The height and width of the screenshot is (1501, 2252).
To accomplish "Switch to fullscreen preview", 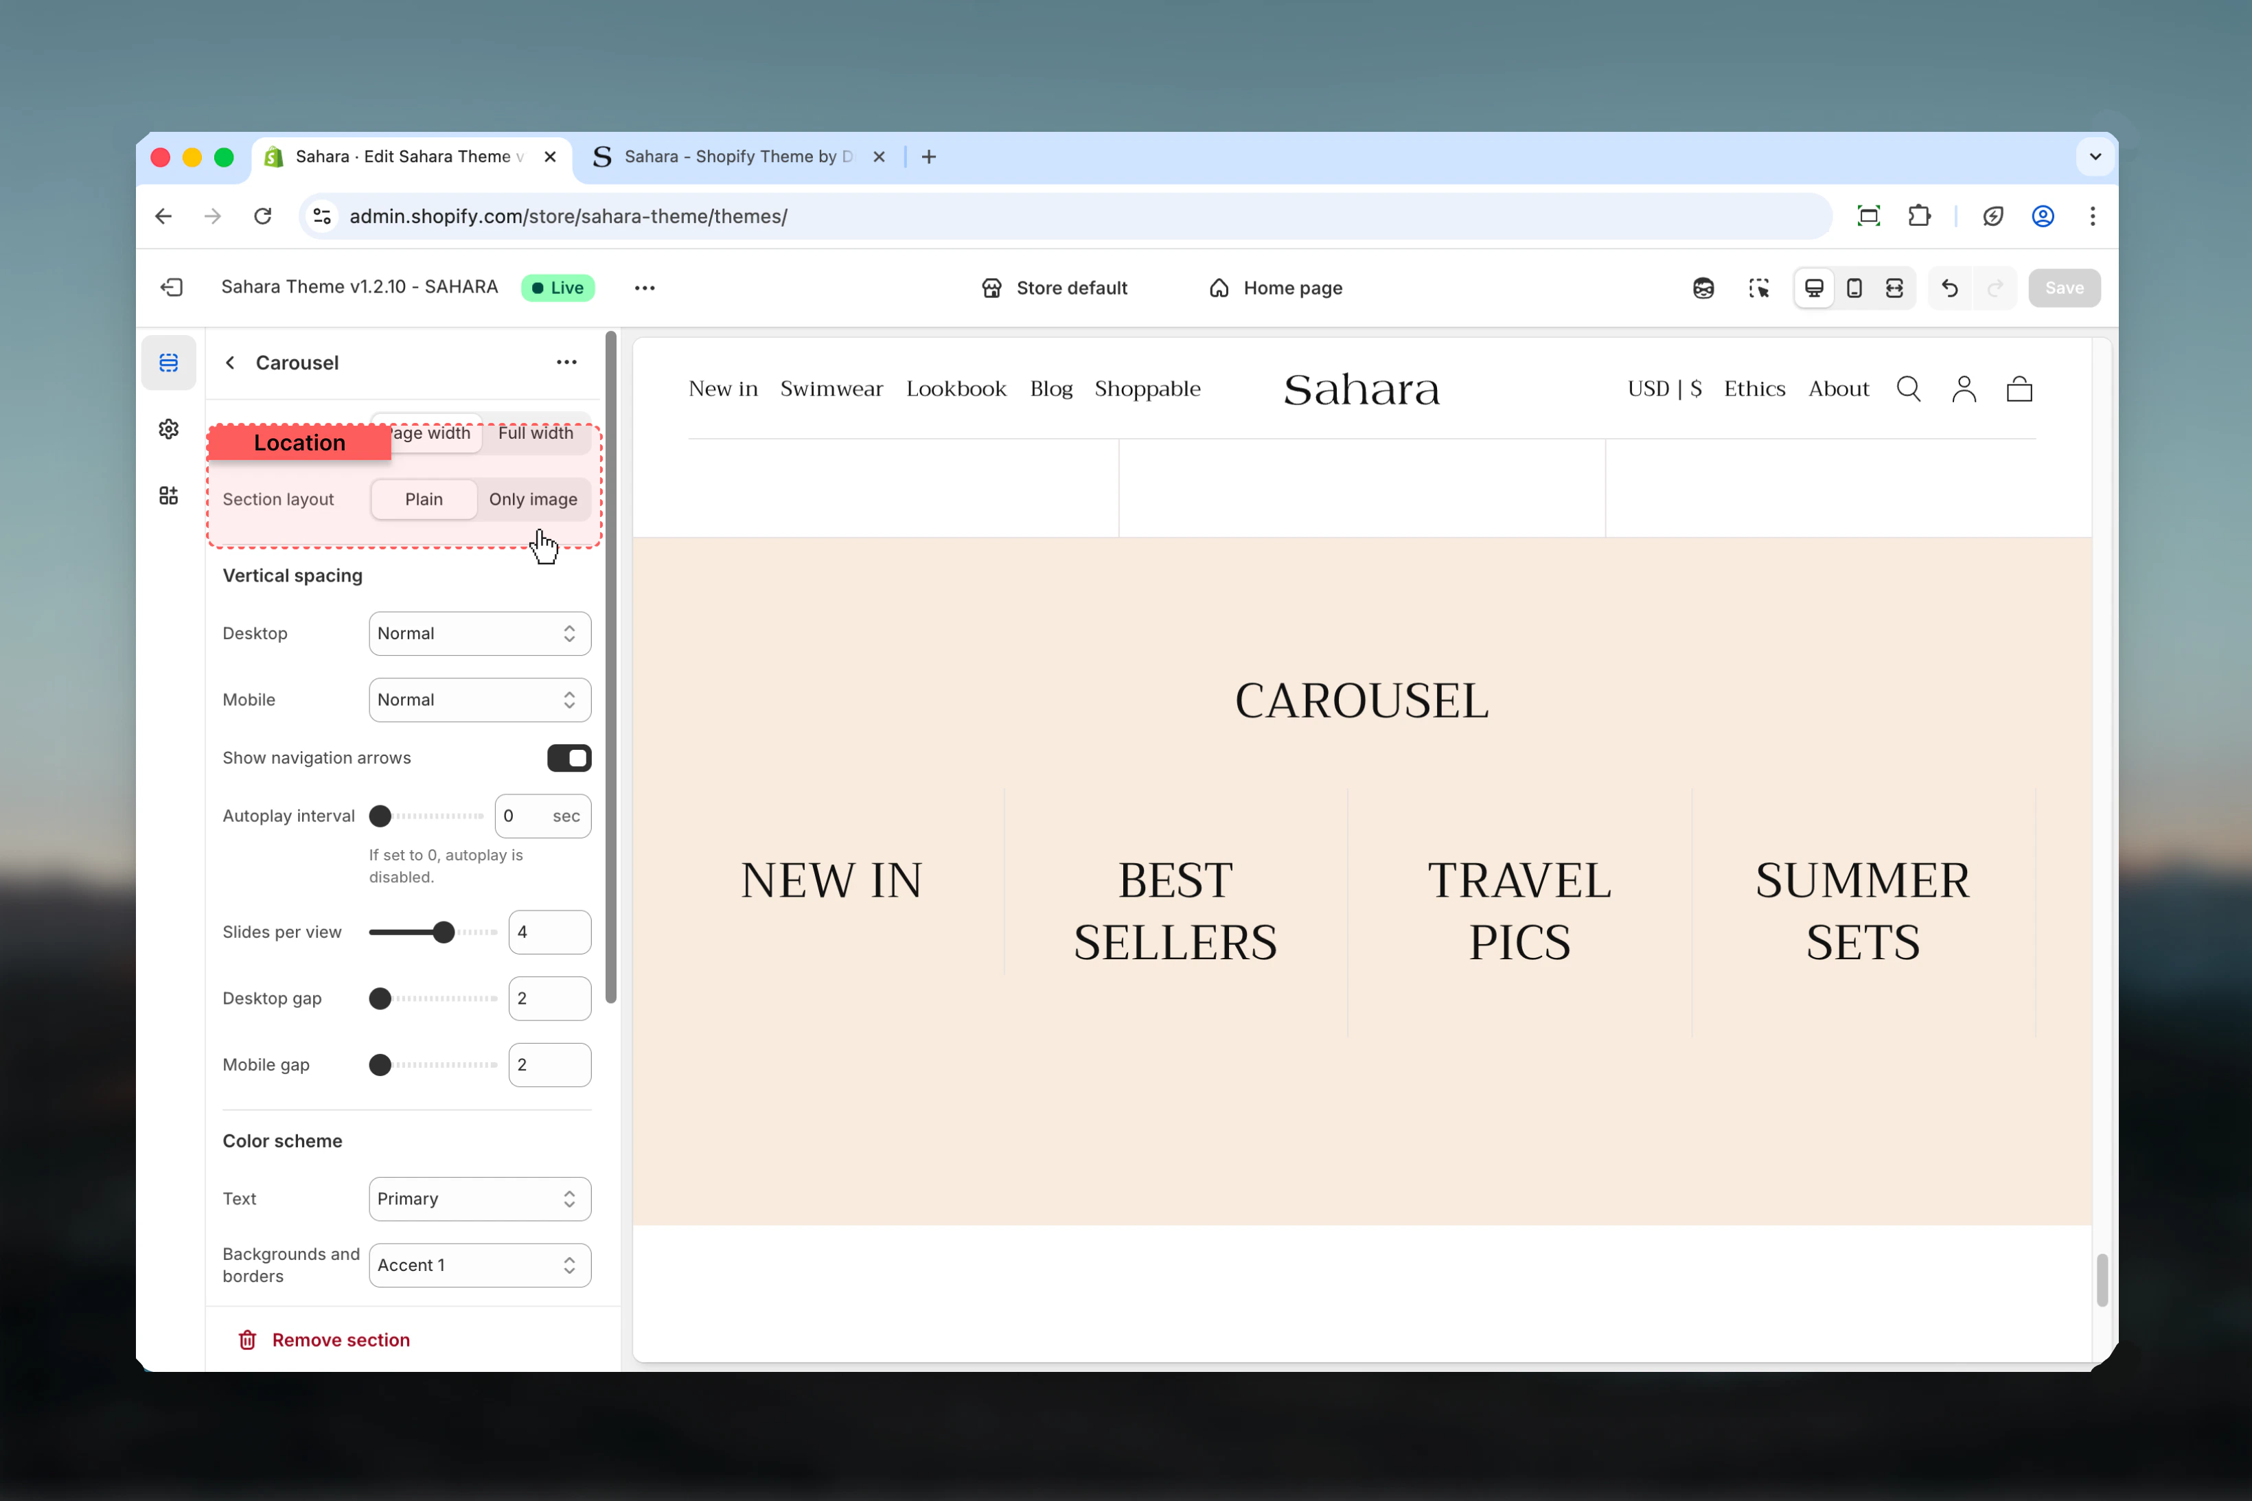I will click(1894, 287).
